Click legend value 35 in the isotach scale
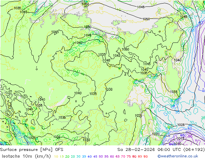205x159 pixels. click(84, 156)
